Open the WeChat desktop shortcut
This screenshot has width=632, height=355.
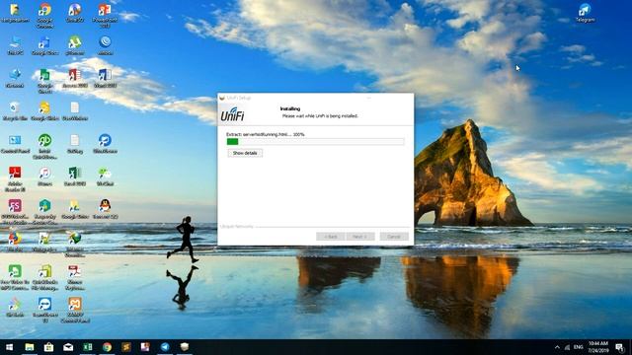pyautogui.click(x=105, y=177)
